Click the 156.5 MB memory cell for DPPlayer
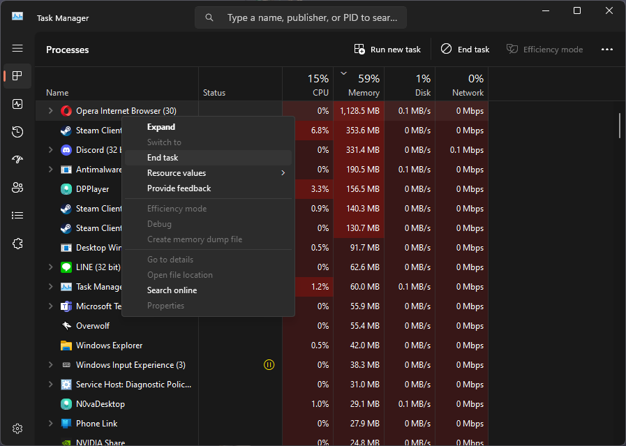The height and width of the screenshot is (446, 626). tap(359, 189)
